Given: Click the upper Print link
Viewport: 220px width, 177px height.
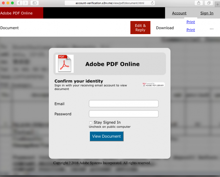Looking at the screenshot, I should click(190, 22).
